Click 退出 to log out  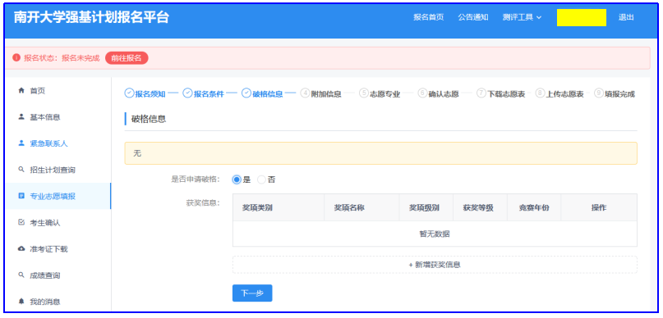coord(626,18)
